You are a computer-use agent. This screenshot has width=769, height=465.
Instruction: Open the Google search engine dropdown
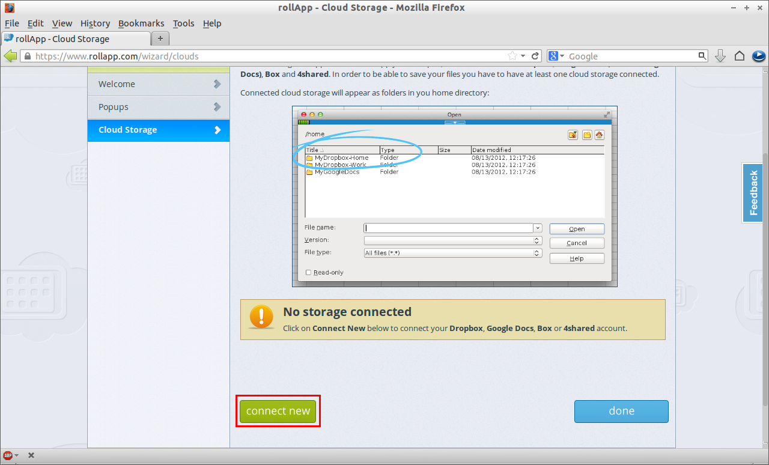(x=556, y=56)
